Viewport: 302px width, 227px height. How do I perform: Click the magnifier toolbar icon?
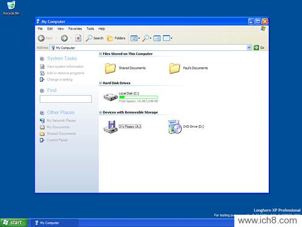click(146, 38)
